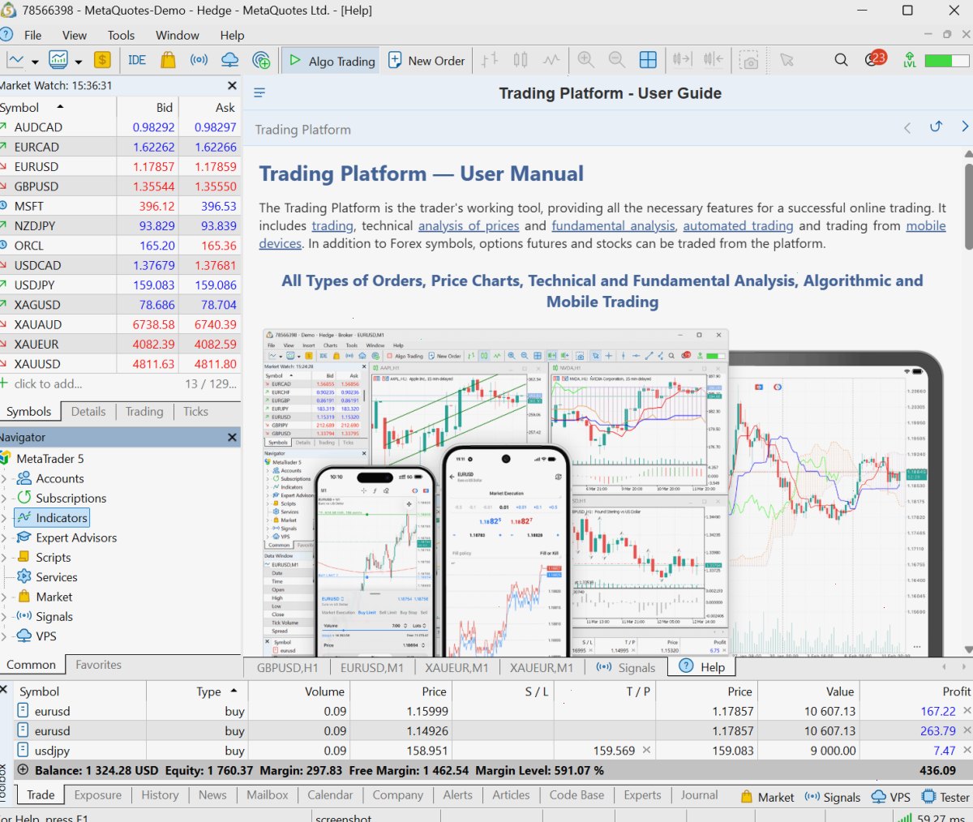The width and height of the screenshot is (973, 822).
Task: Click the Expert Advisors graduation cap icon
Action: point(24,537)
